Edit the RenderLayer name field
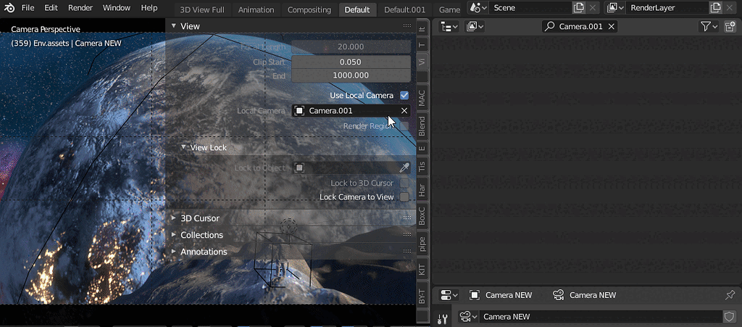742x327 pixels. click(667, 8)
